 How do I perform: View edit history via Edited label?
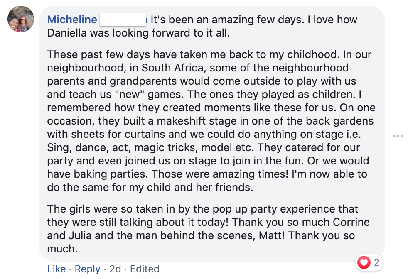tap(145, 269)
